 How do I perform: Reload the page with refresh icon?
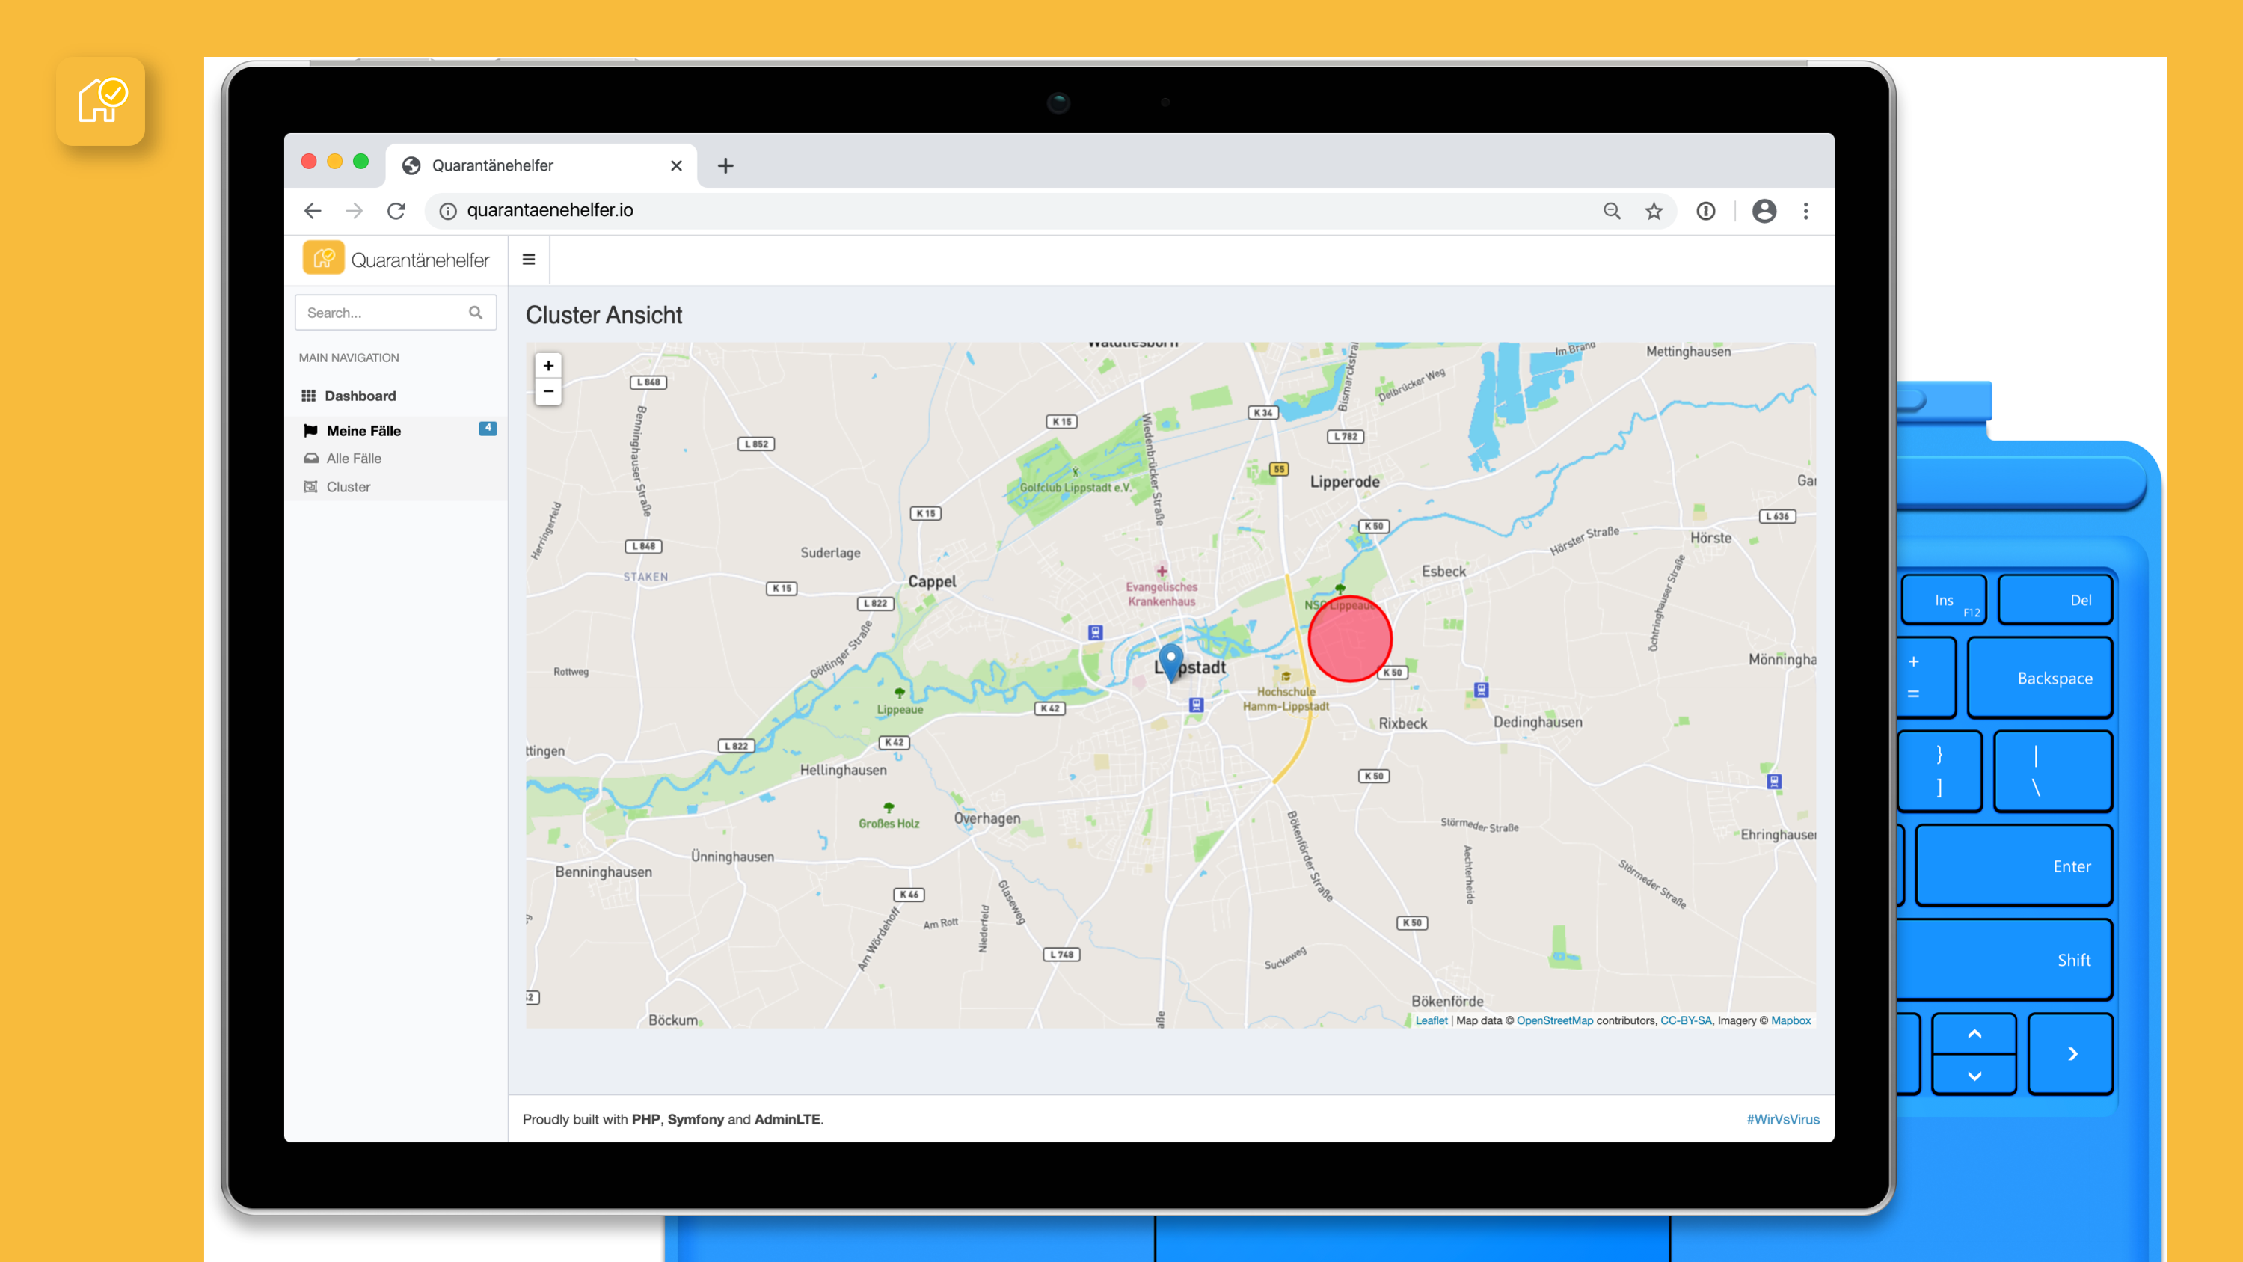[x=396, y=211]
